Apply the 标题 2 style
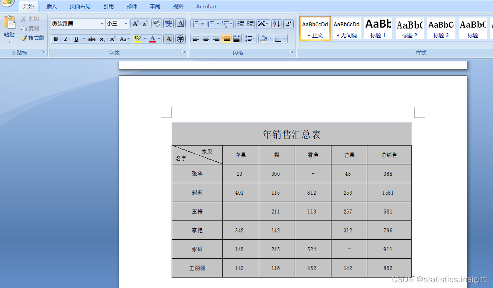Screen dimensions: 493x288 point(409,28)
